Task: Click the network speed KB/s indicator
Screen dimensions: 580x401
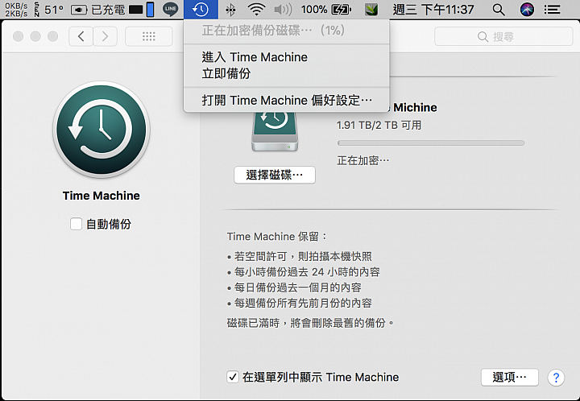Action: pyautogui.click(x=16, y=9)
